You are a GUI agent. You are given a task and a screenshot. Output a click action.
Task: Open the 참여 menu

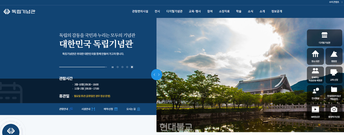[210, 11]
